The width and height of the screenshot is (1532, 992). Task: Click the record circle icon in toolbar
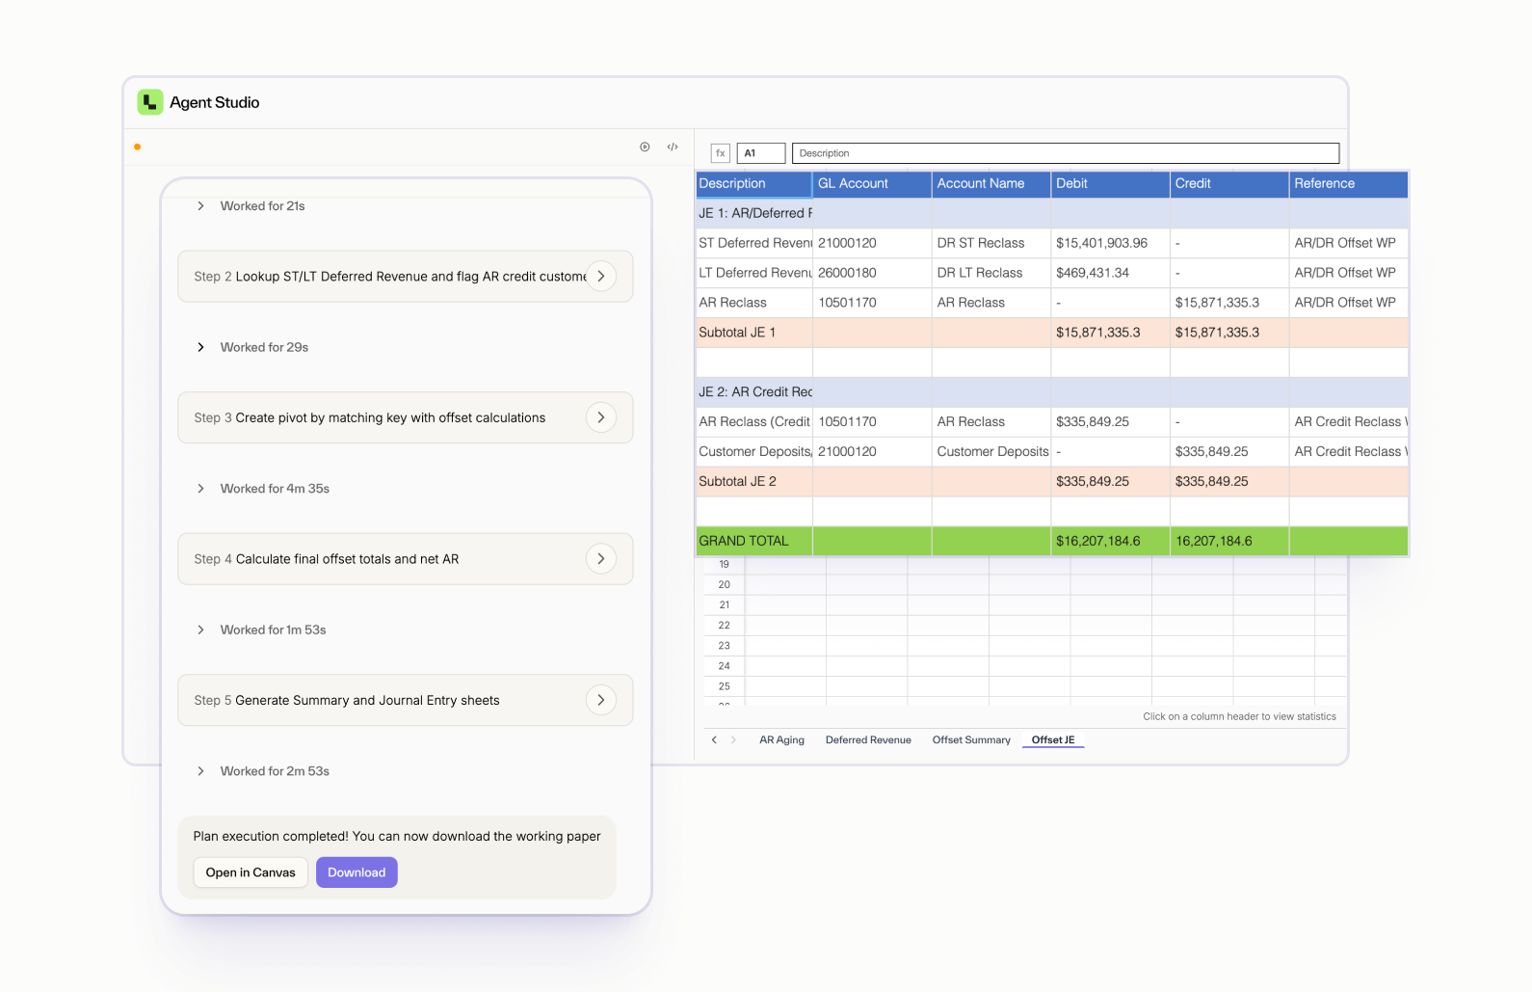point(645,147)
